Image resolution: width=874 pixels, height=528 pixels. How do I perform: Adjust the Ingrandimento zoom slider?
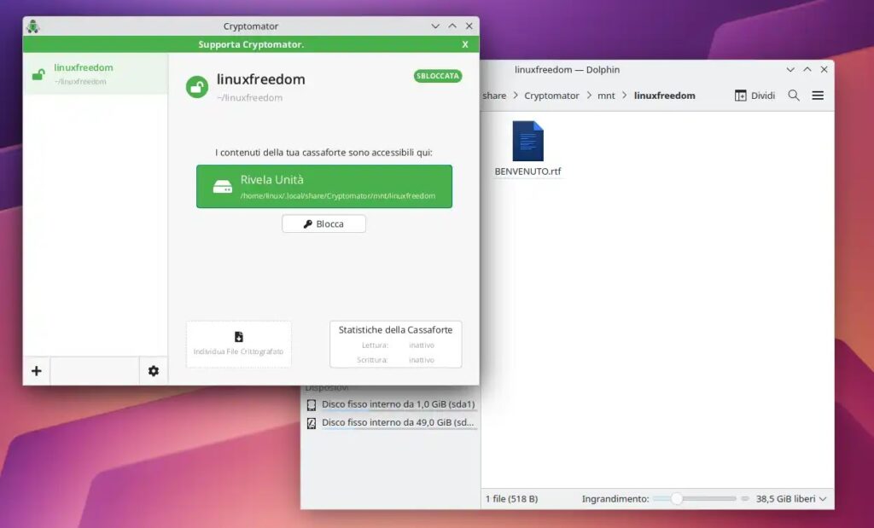pyautogui.click(x=677, y=498)
